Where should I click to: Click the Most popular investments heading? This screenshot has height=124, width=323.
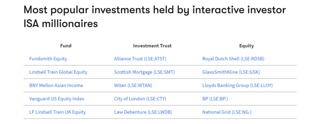(x=155, y=17)
